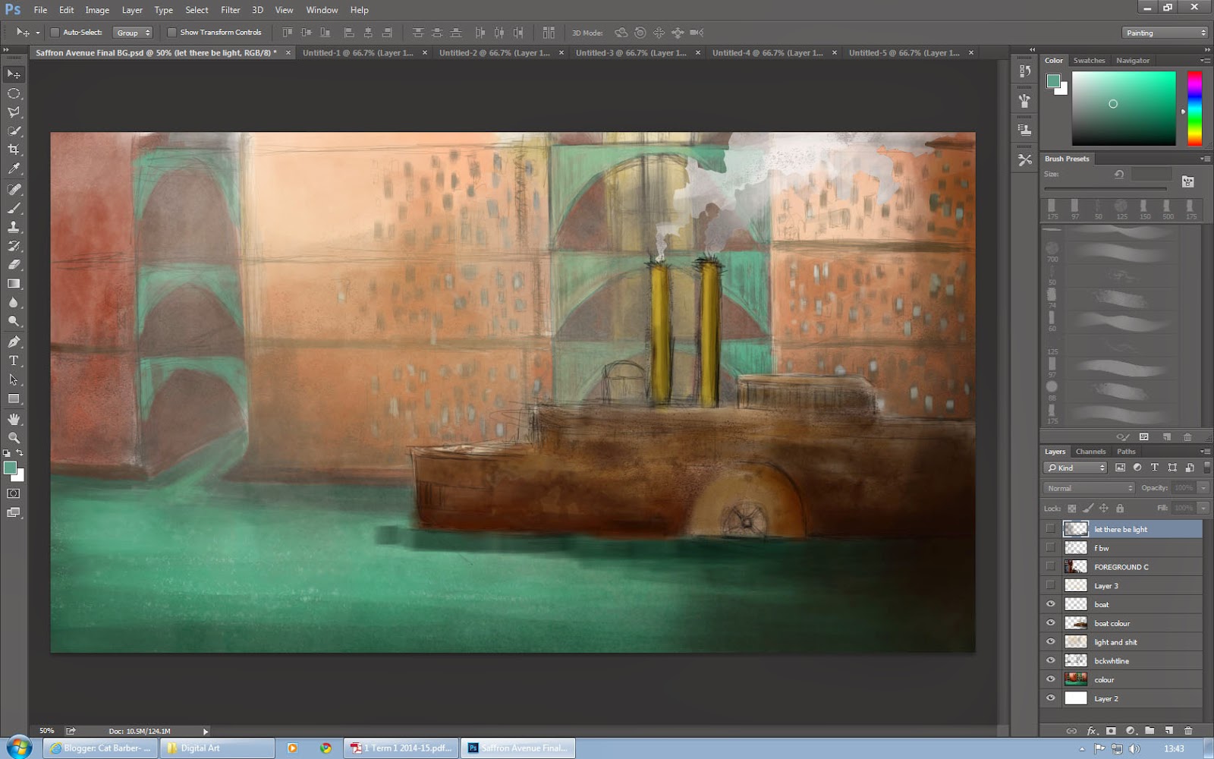Open the Painting workspace dropdown
1214x759 pixels.
point(1165,33)
